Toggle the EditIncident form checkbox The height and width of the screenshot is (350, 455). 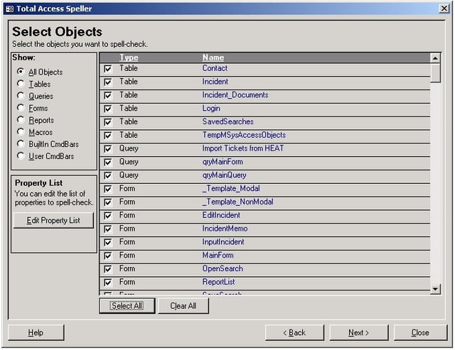pos(108,216)
